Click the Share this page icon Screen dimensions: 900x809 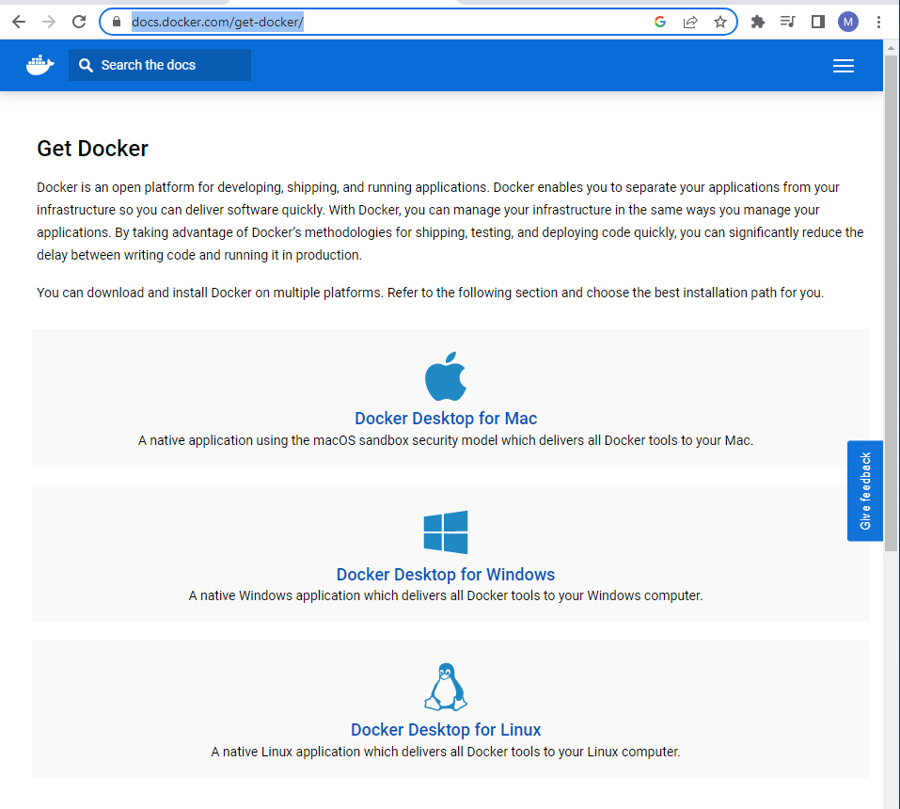click(x=690, y=22)
